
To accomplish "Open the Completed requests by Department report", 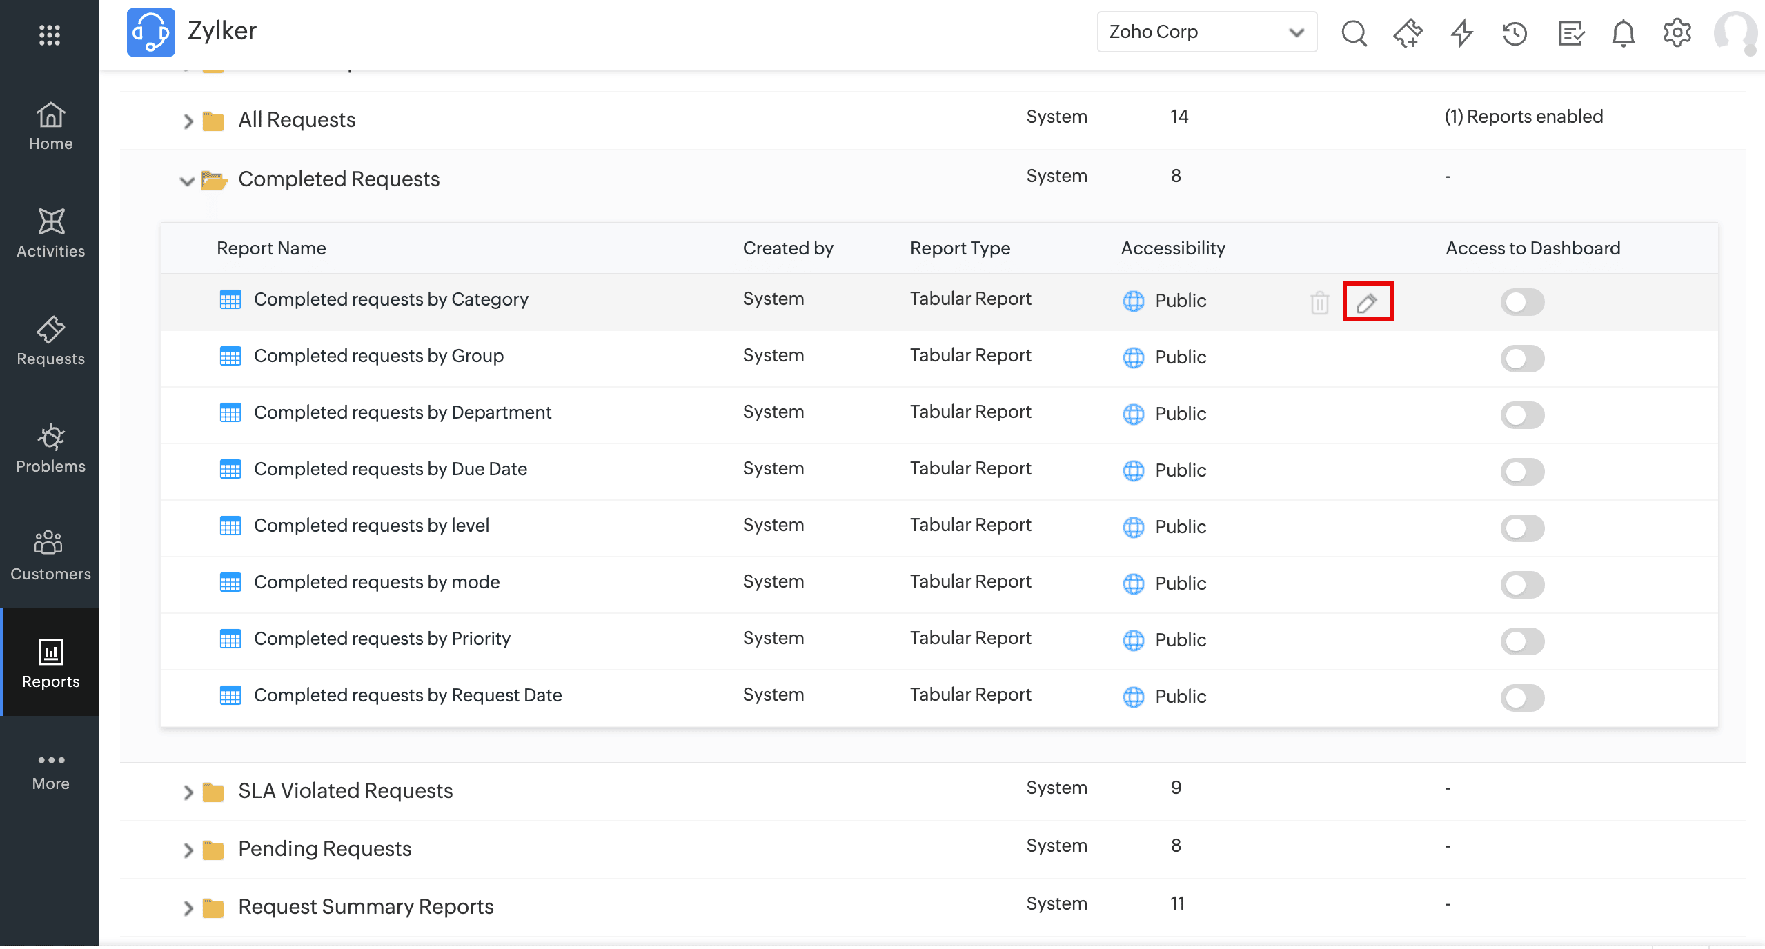I will click(x=402, y=412).
